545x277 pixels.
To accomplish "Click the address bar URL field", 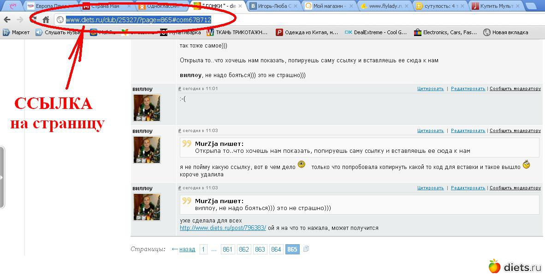I will tap(138, 20).
